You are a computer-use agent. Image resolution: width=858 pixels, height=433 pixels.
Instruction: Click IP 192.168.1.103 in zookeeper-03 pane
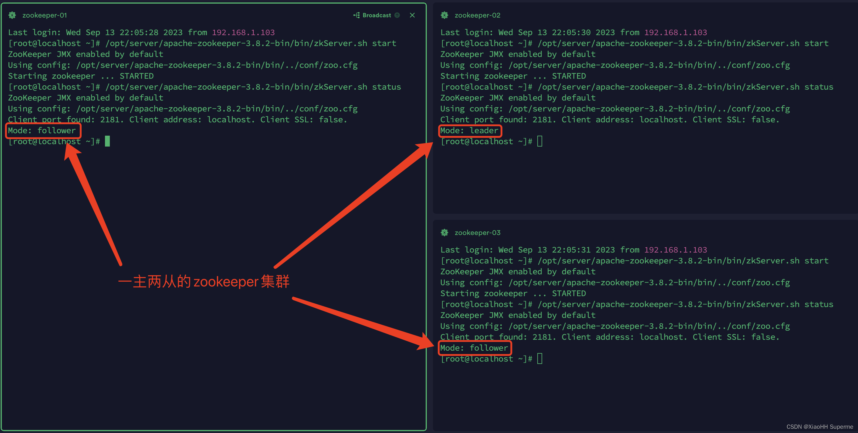tap(675, 250)
